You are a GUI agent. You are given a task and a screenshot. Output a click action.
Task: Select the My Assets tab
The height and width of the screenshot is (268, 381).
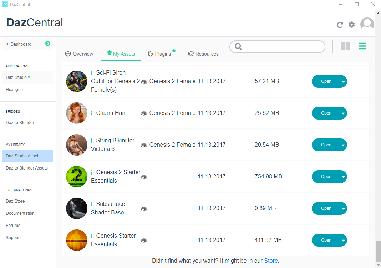click(x=121, y=54)
